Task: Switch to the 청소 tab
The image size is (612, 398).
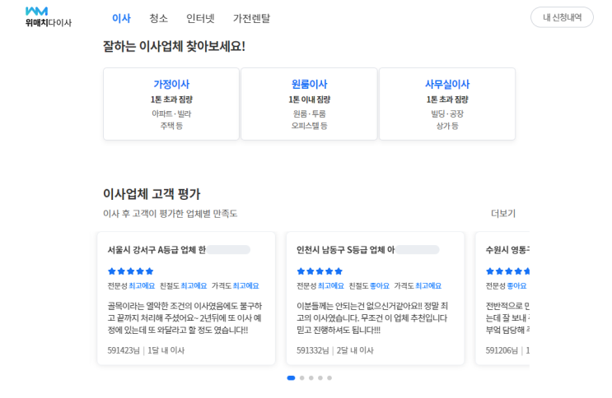Action: pos(159,18)
